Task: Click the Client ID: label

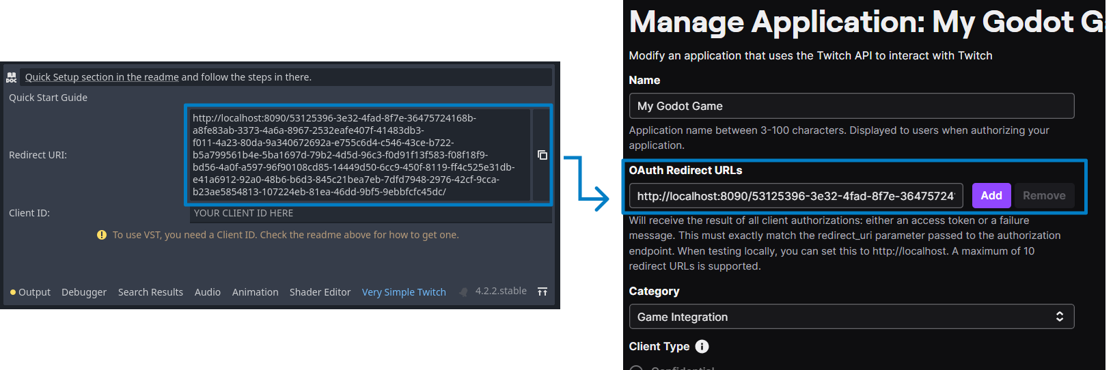Action: tap(29, 213)
